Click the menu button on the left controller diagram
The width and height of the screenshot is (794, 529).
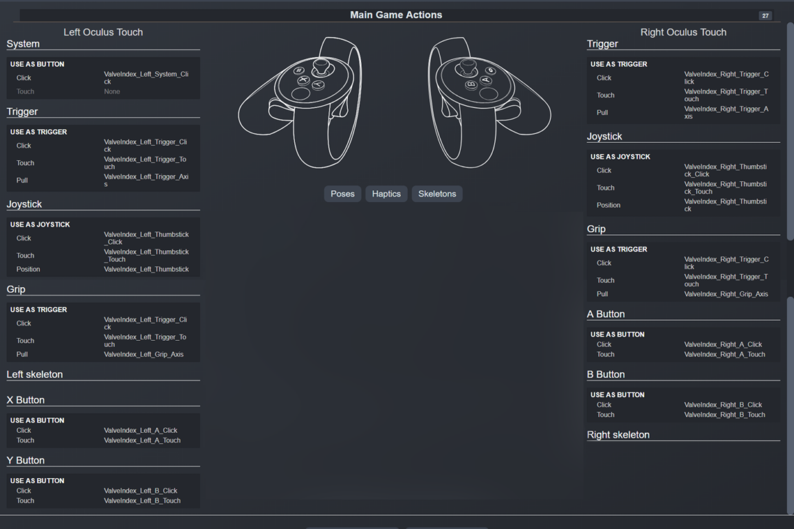pos(299,71)
